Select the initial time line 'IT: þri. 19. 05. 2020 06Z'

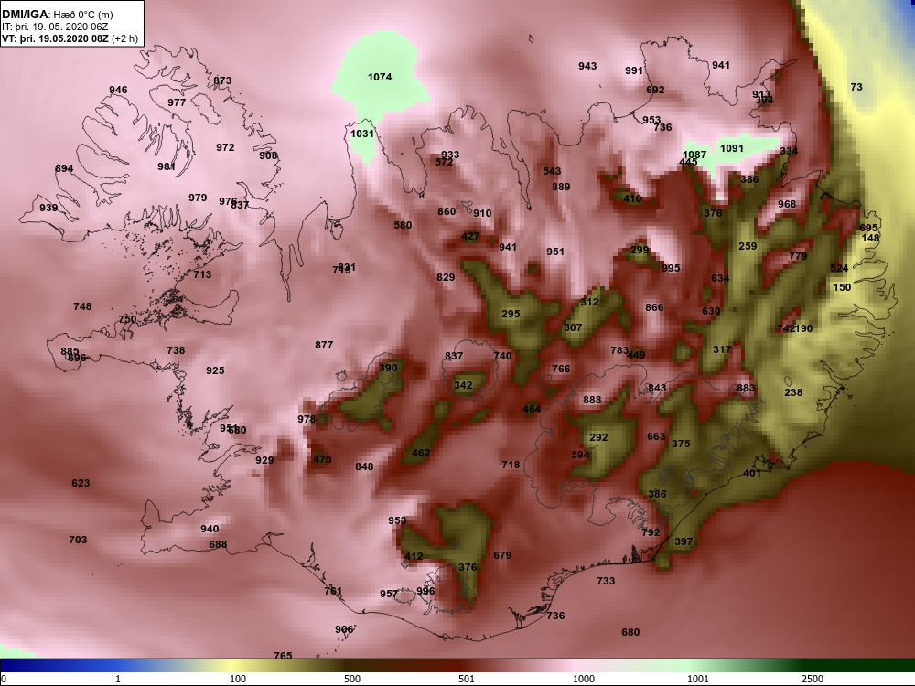(x=47, y=27)
